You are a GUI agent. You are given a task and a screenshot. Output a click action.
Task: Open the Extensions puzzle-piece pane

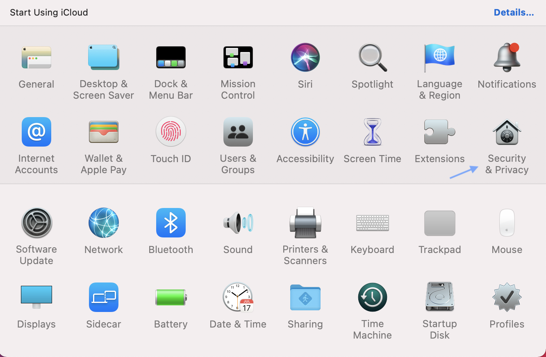pyautogui.click(x=440, y=132)
